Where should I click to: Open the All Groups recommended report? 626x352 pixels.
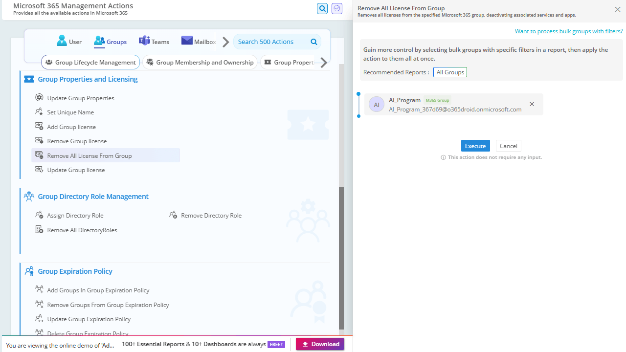450,72
